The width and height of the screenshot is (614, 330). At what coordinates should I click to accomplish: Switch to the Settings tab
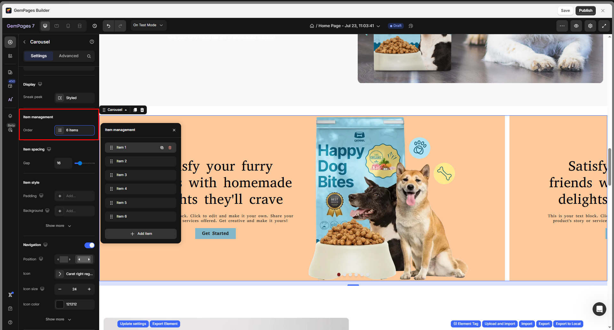(x=39, y=56)
